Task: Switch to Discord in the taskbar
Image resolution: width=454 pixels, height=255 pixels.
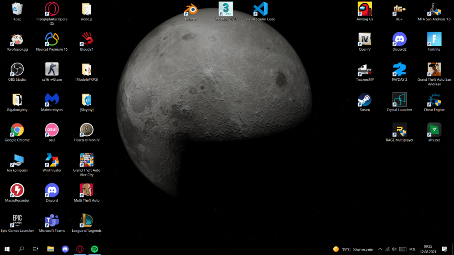Action: pos(65,249)
